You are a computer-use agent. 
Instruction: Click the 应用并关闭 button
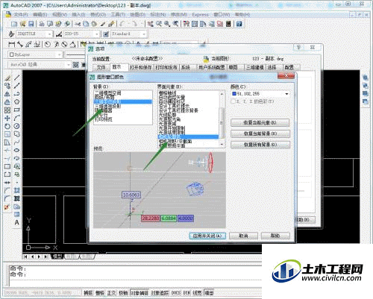tap(207, 236)
